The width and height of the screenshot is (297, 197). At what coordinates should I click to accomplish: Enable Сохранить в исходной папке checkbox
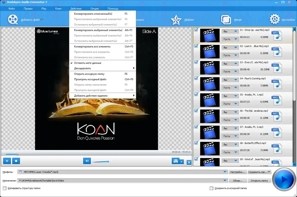tap(211, 188)
